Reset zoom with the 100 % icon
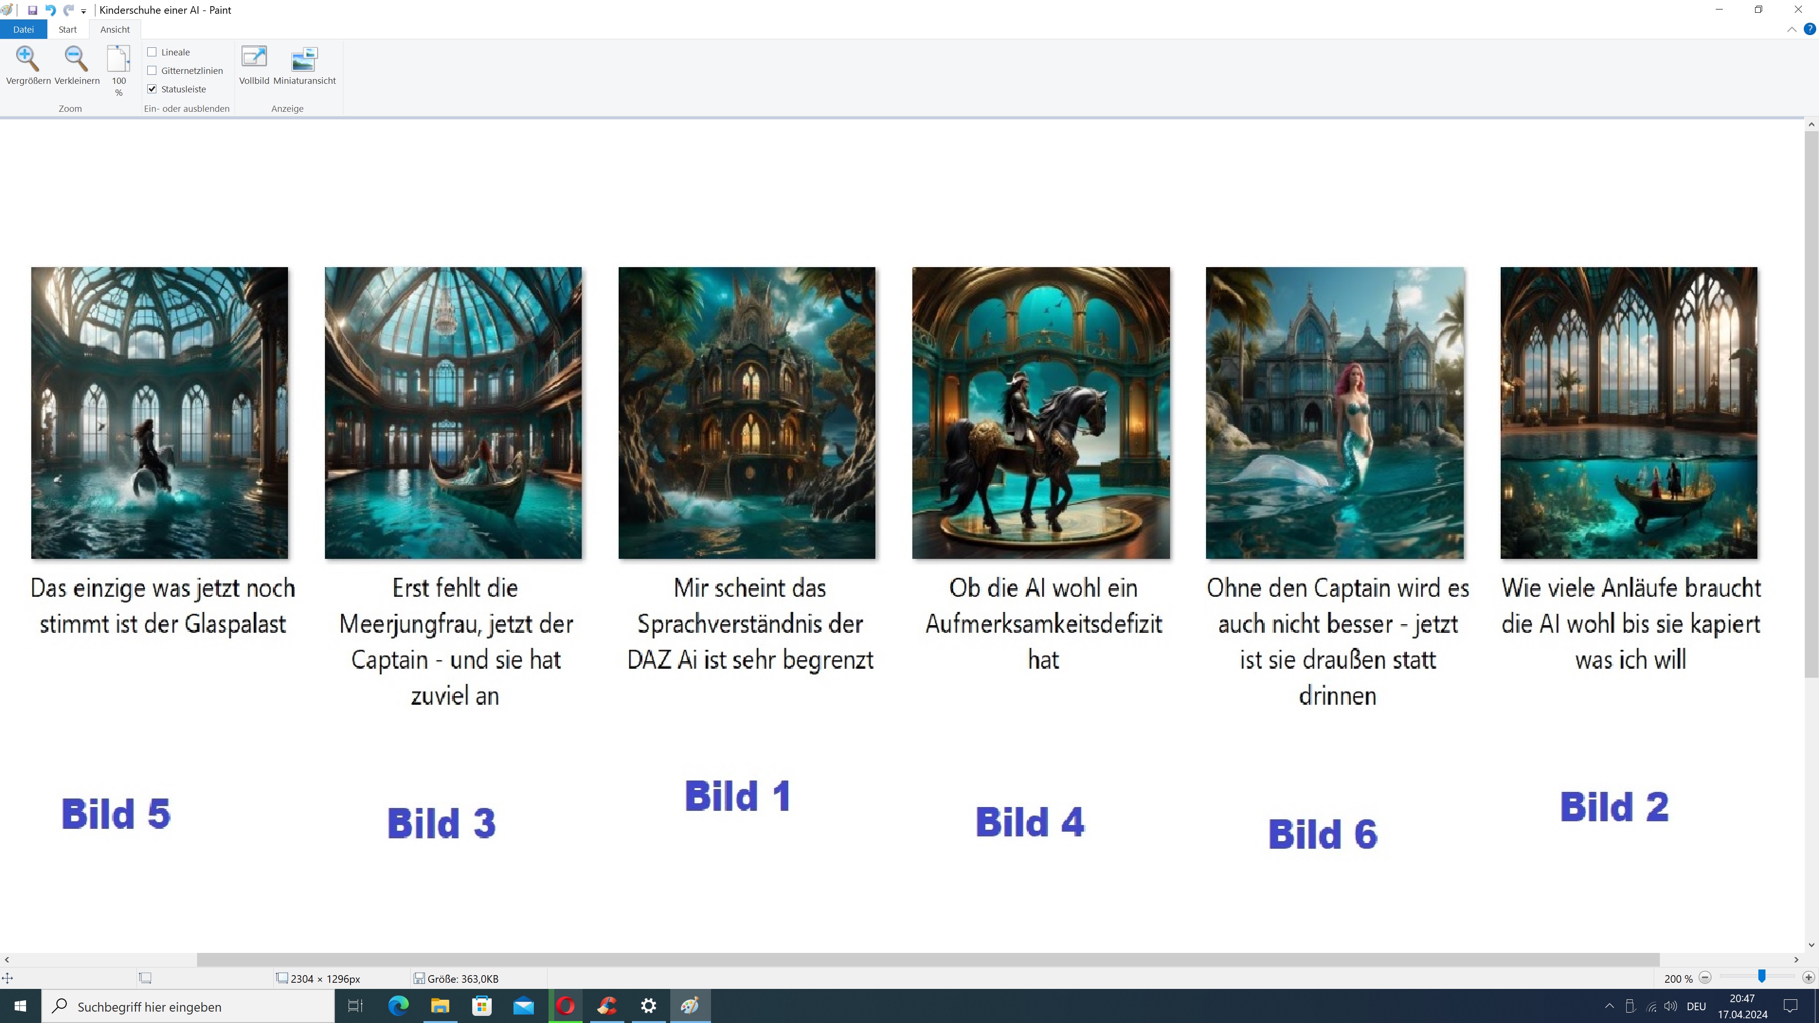The image size is (1819, 1023). [x=118, y=59]
